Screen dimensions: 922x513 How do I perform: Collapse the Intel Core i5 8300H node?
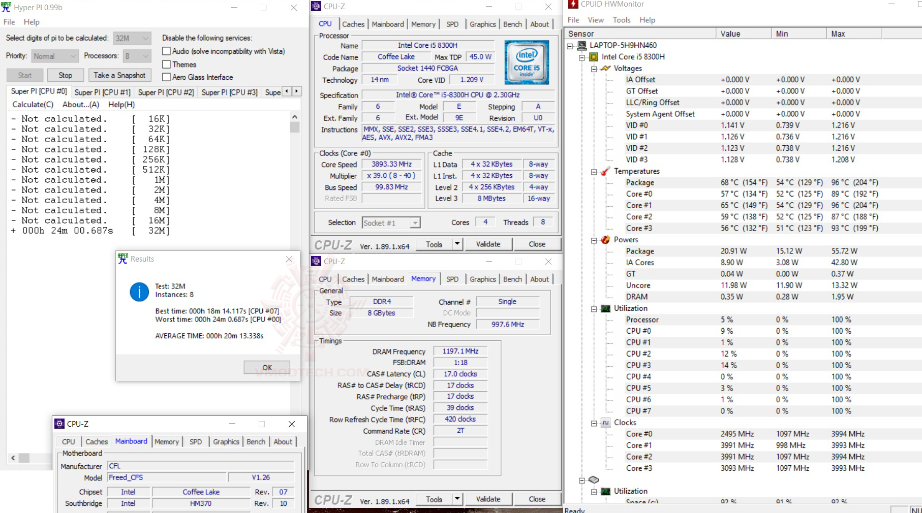click(582, 57)
